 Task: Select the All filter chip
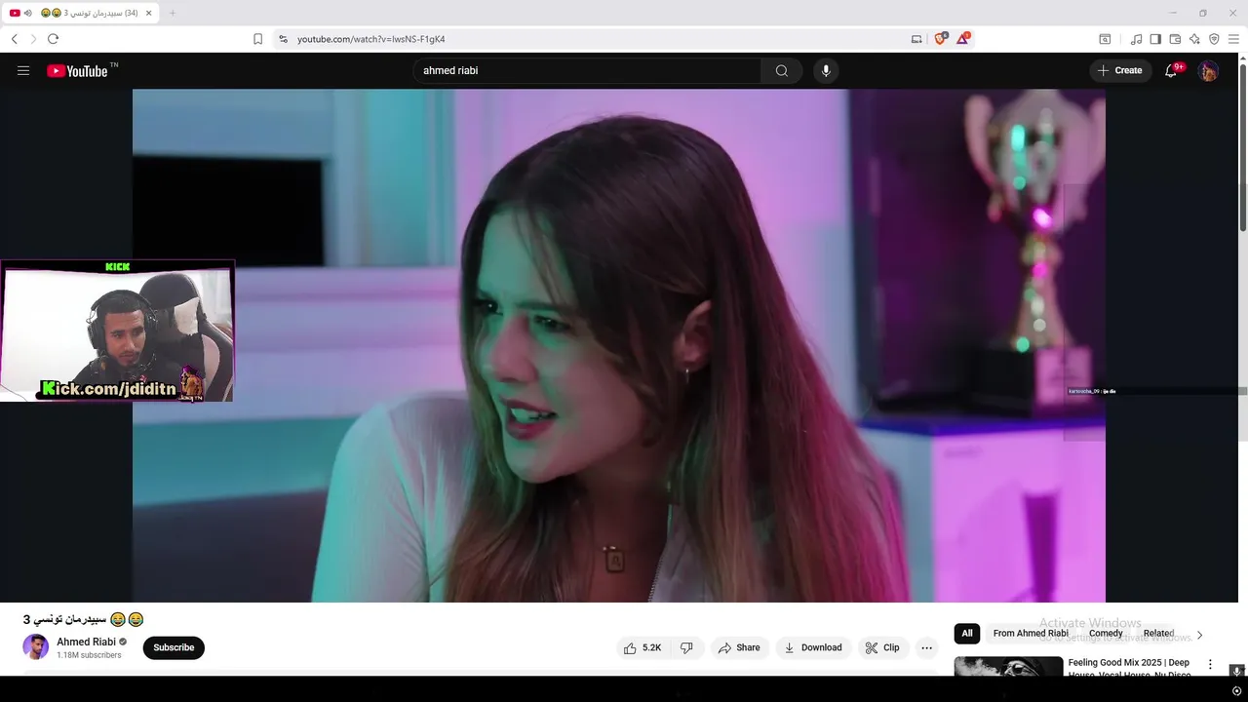967,634
